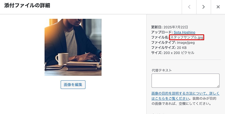The image size is (225, 114).
Task: Select the file name スタッフサンプル.jpg
Action: click(x=187, y=37)
